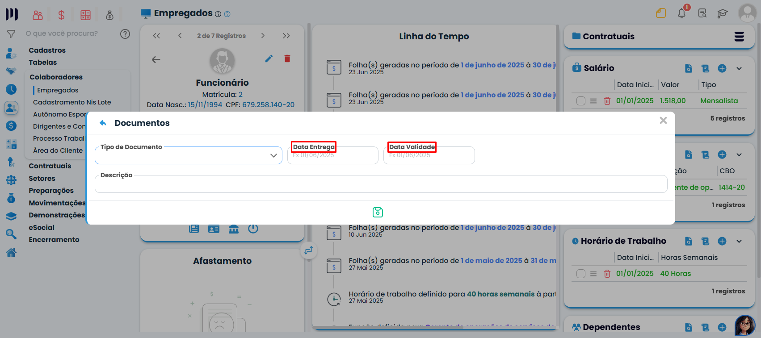The image size is (761, 338).
Task: Click the magnifier icon in the left rail
Action: pos(11,234)
